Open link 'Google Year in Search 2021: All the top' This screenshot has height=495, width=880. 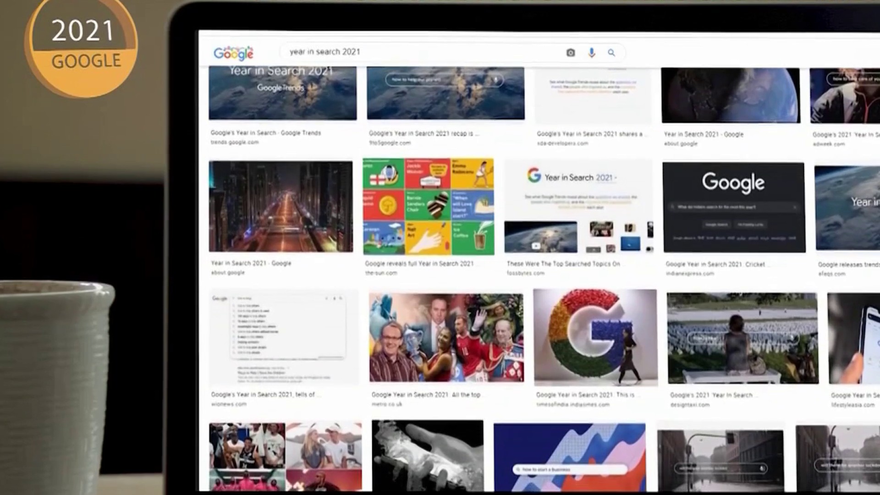[x=426, y=395]
